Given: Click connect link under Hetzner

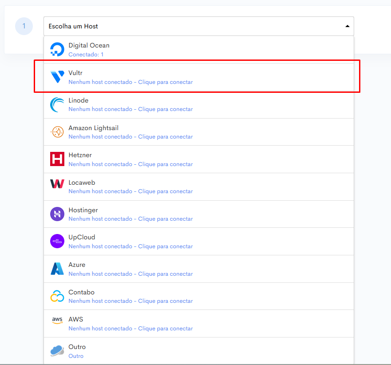Looking at the screenshot, I should [x=130, y=164].
